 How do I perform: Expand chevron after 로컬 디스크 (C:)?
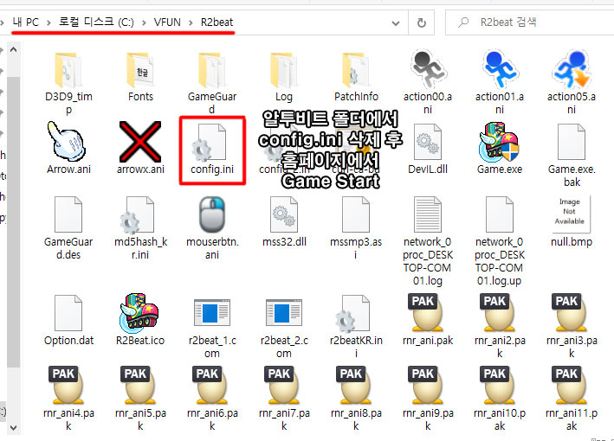click(144, 22)
